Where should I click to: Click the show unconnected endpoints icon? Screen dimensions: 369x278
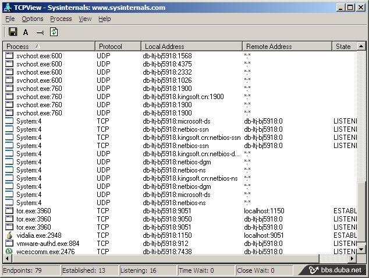[40, 32]
